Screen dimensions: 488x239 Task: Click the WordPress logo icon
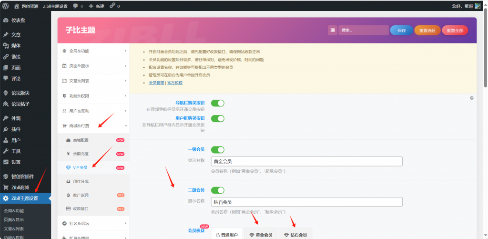[5, 6]
